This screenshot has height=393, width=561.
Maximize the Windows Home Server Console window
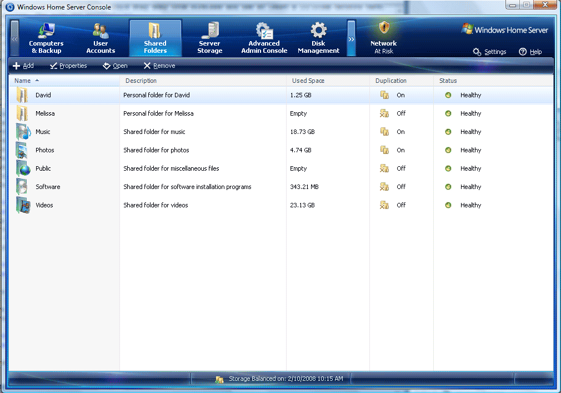pos(527,4)
